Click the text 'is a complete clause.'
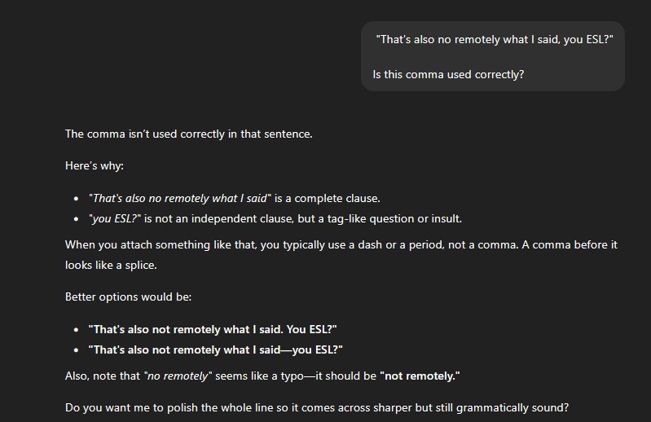 click(328, 198)
